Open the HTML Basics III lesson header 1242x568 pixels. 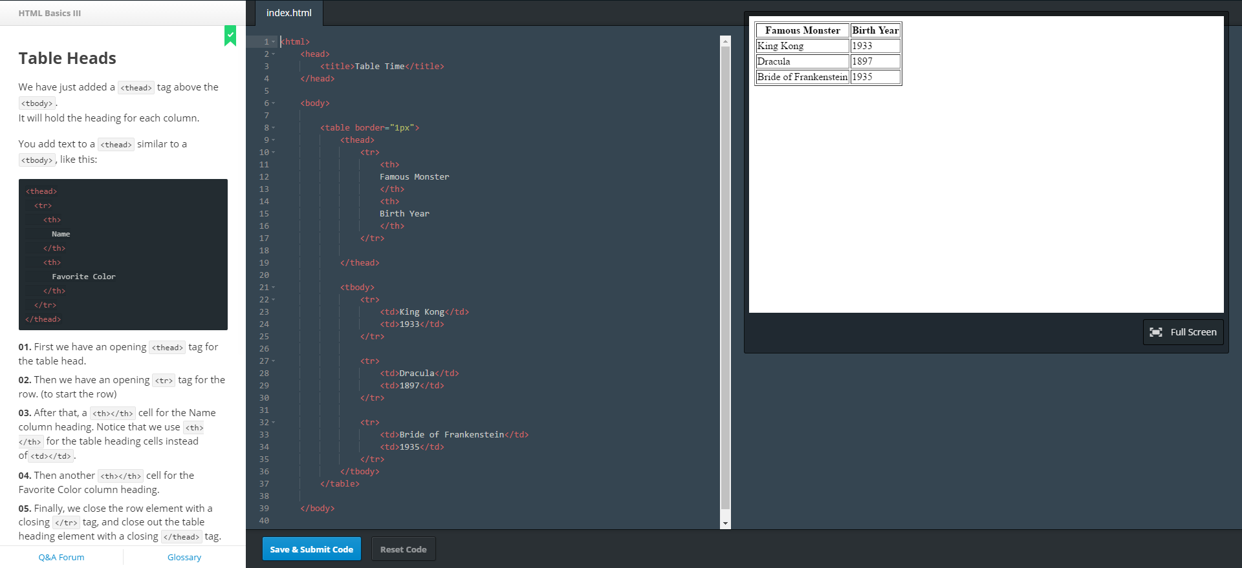click(50, 13)
